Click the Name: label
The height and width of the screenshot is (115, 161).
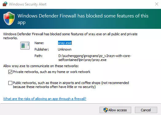coord(39,43)
